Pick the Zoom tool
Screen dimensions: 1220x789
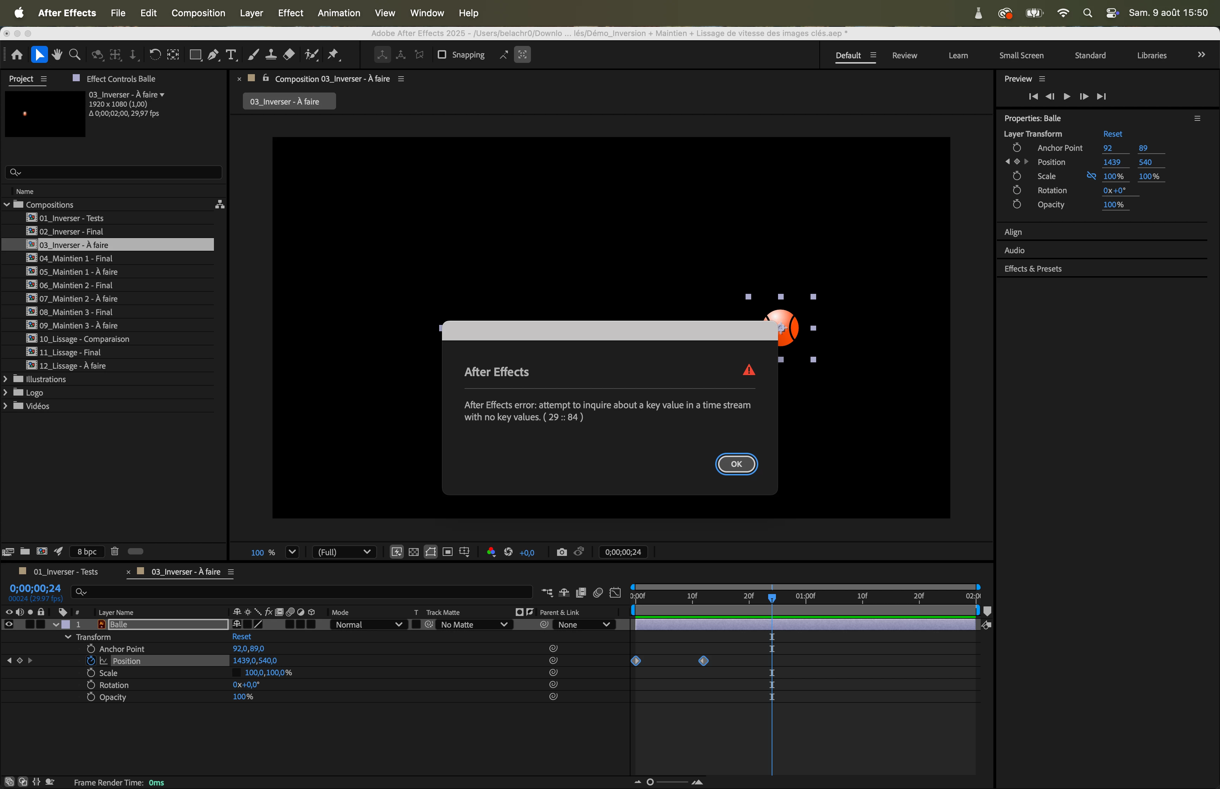coord(75,55)
